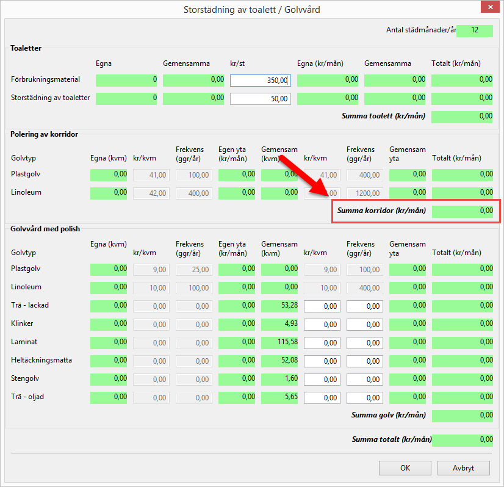Click the Summa golv (kr/mån) value field

coord(462,416)
